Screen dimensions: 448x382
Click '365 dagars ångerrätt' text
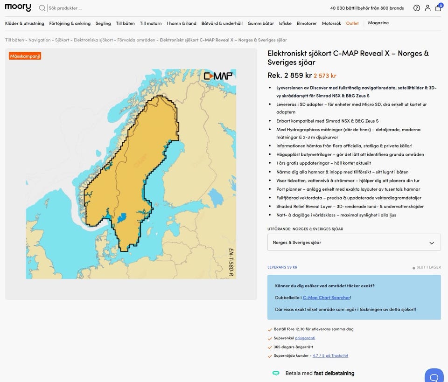[x=293, y=347]
